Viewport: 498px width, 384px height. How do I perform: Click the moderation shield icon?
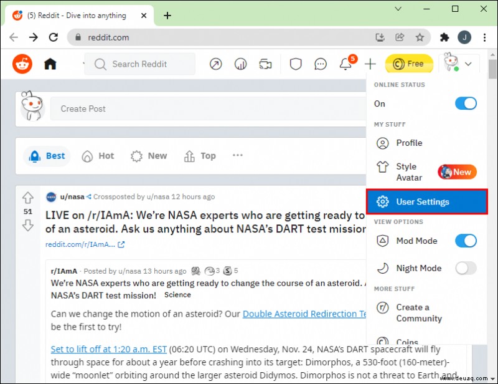pyautogui.click(x=295, y=64)
